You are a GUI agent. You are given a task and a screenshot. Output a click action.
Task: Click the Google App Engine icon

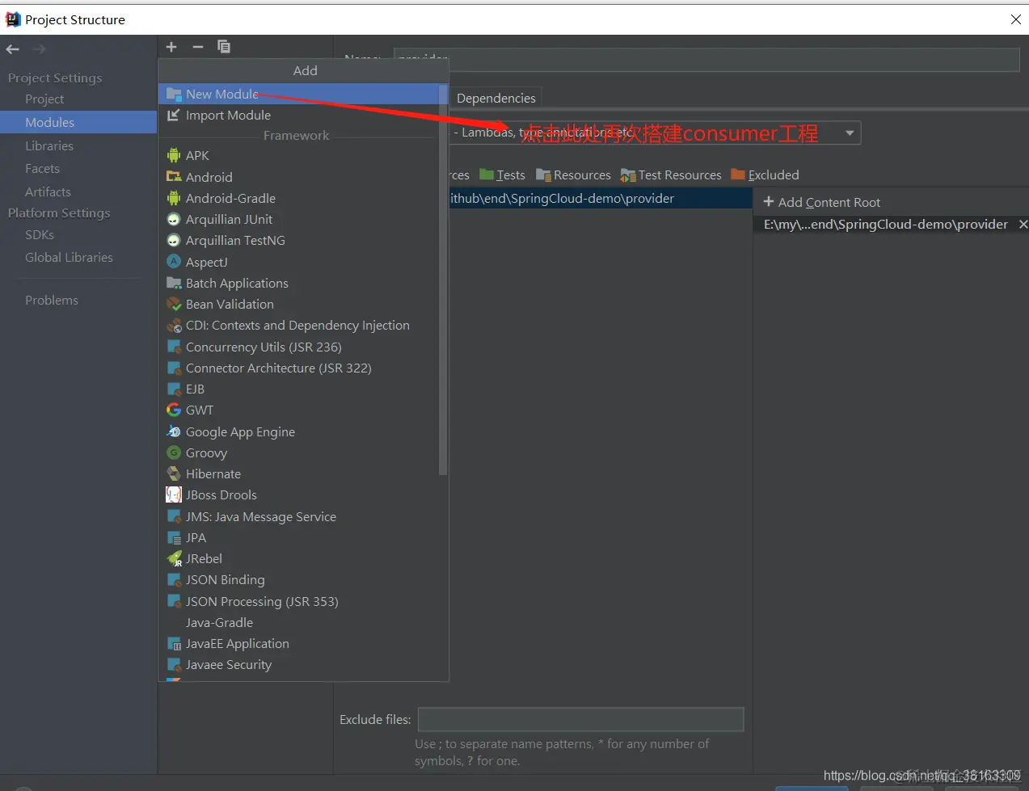173,431
